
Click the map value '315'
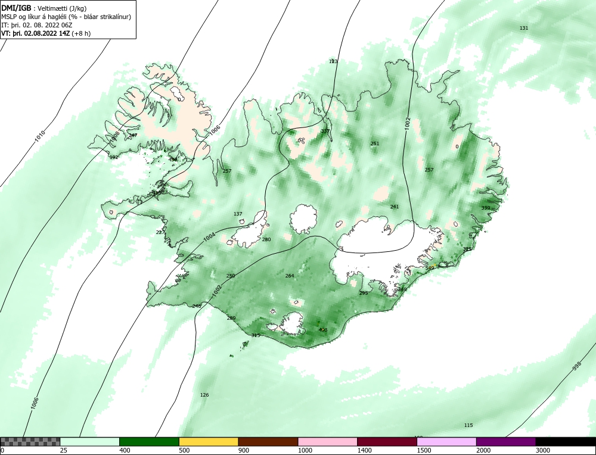(x=256, y=335)
